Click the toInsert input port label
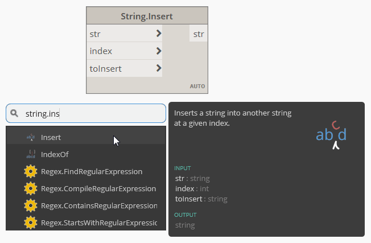 pyautogui.click(x=105, y=68)
